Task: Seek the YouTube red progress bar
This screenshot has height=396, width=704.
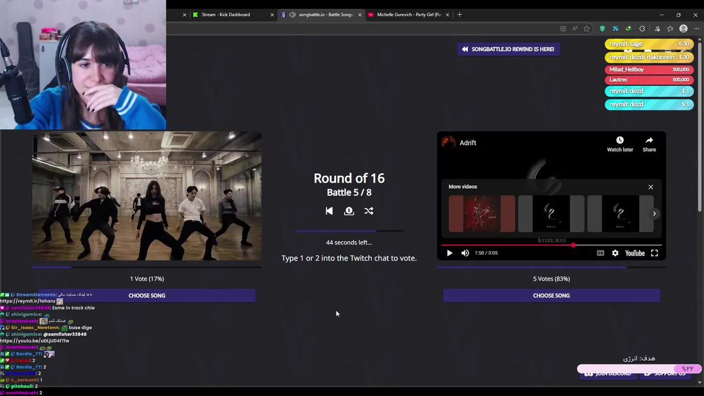Action: click(551, 245)
